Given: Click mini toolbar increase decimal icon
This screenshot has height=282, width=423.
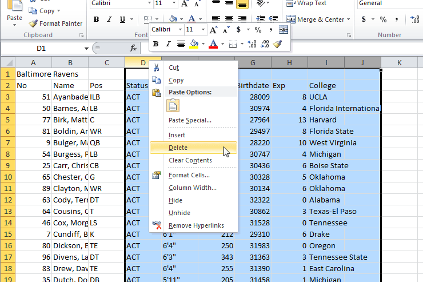Looking at the screenshot, I should 252,43.
